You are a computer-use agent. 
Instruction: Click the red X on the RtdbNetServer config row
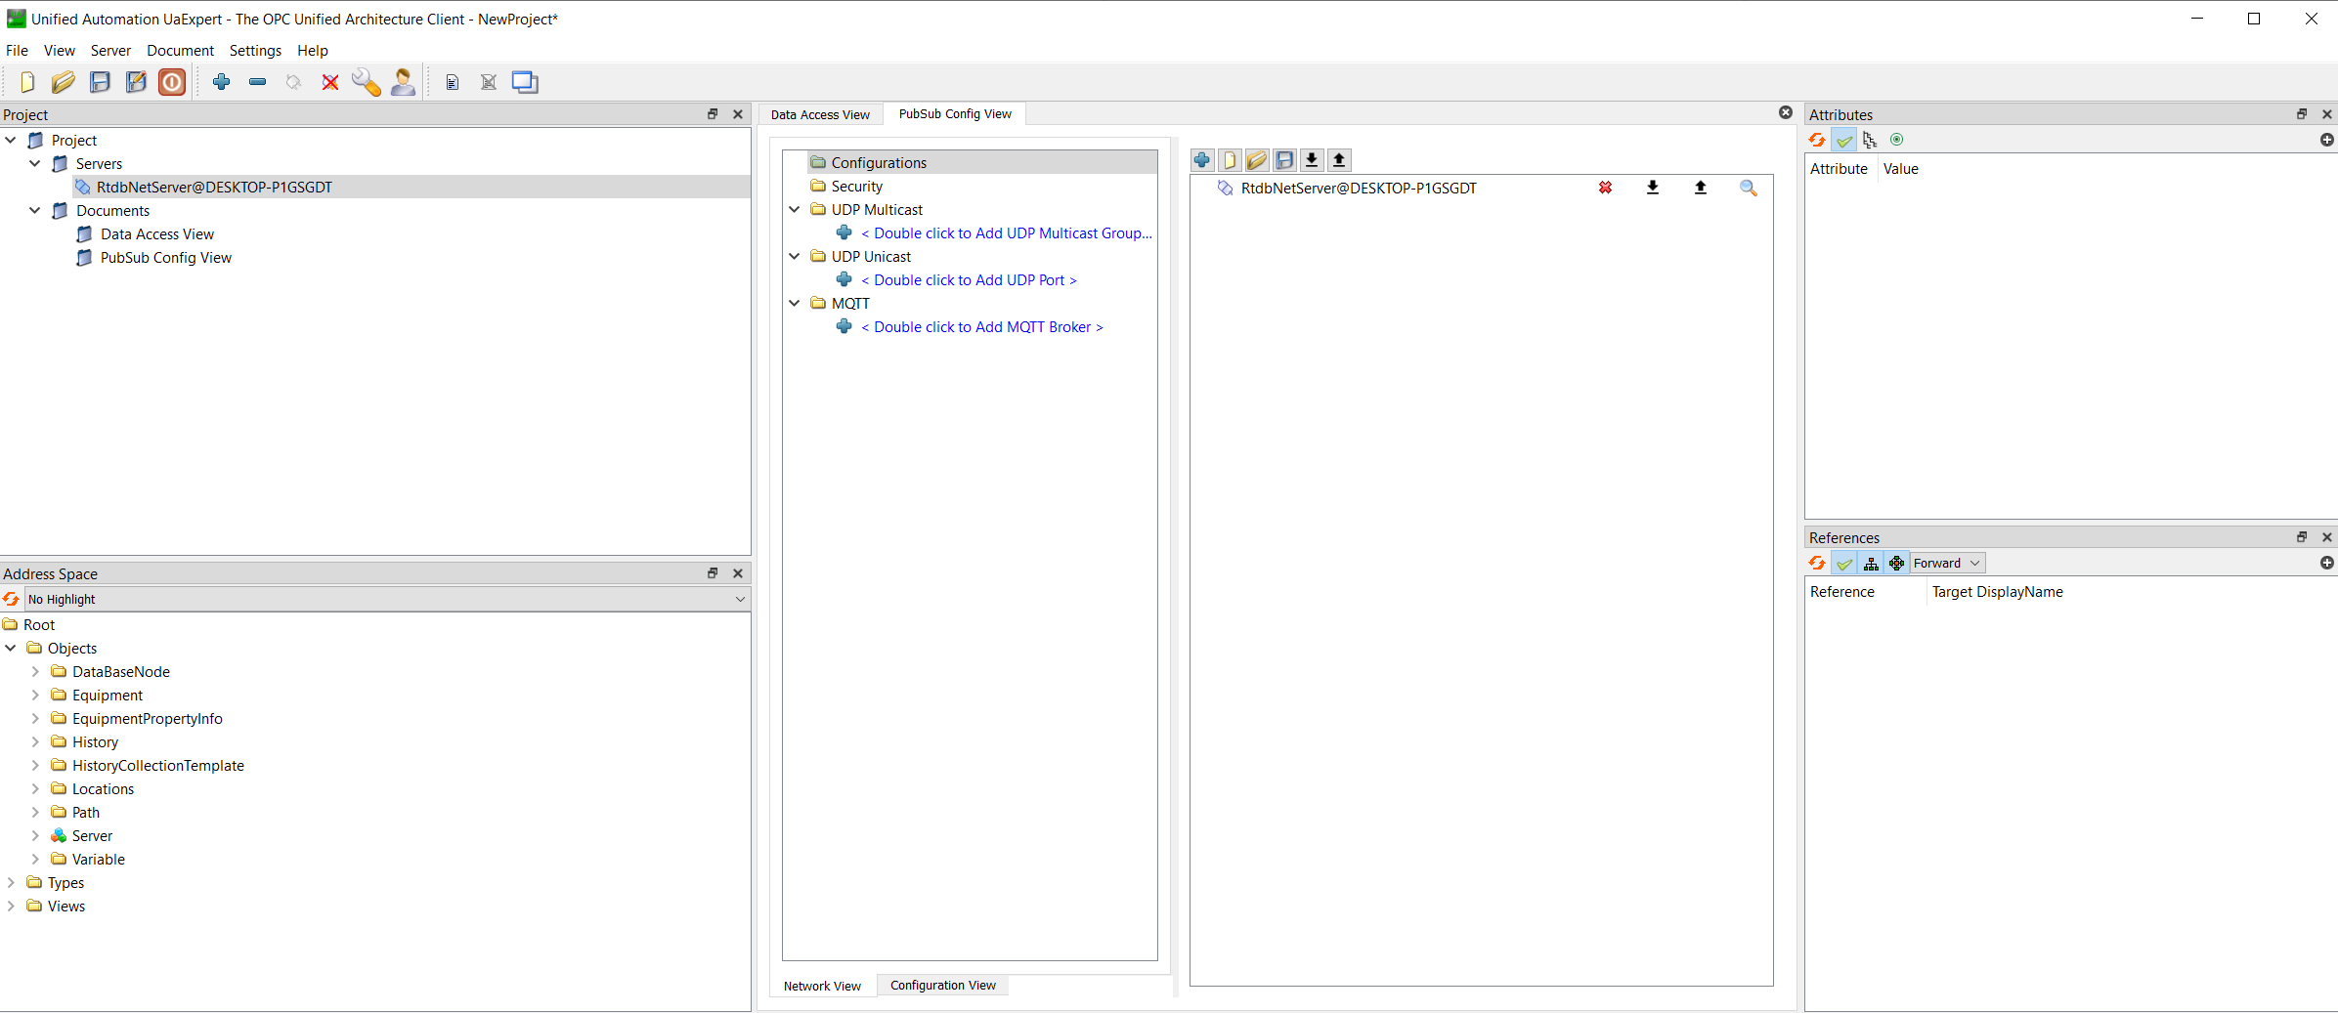click(x=1605, y=188)
